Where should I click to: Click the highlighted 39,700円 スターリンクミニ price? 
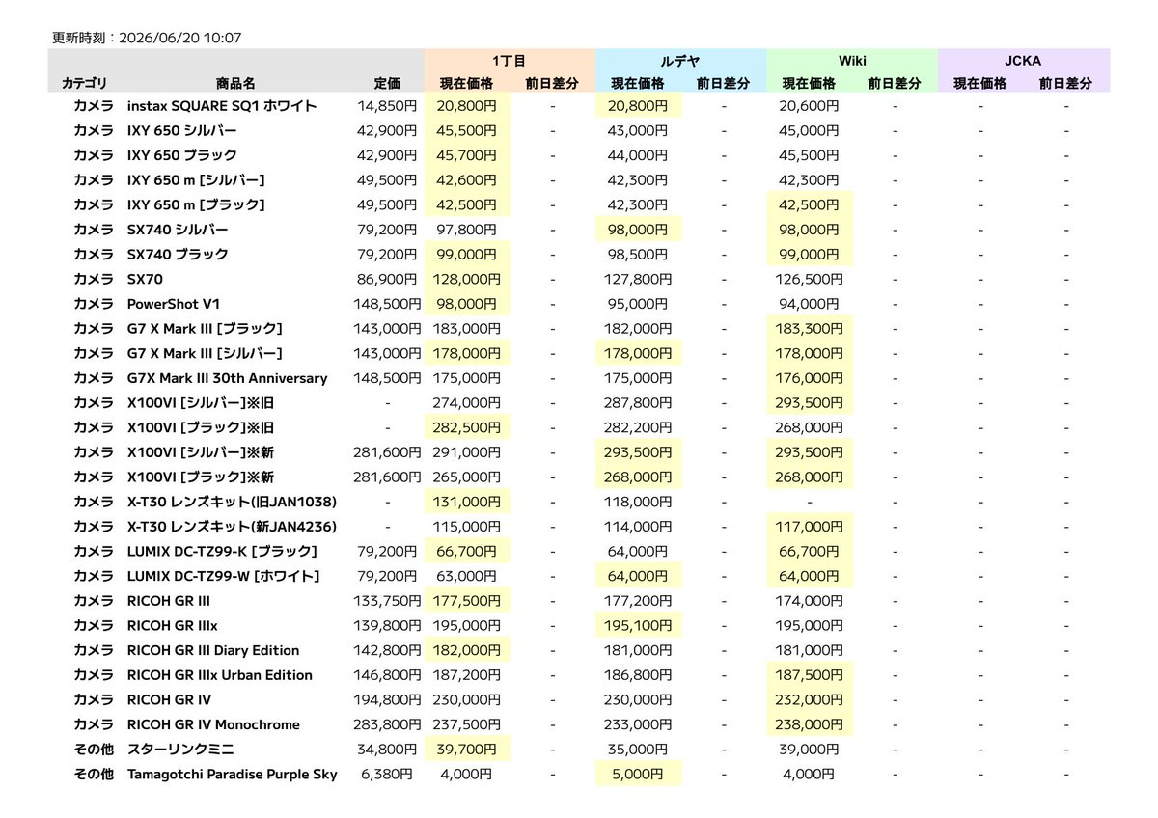pos(467,749)
